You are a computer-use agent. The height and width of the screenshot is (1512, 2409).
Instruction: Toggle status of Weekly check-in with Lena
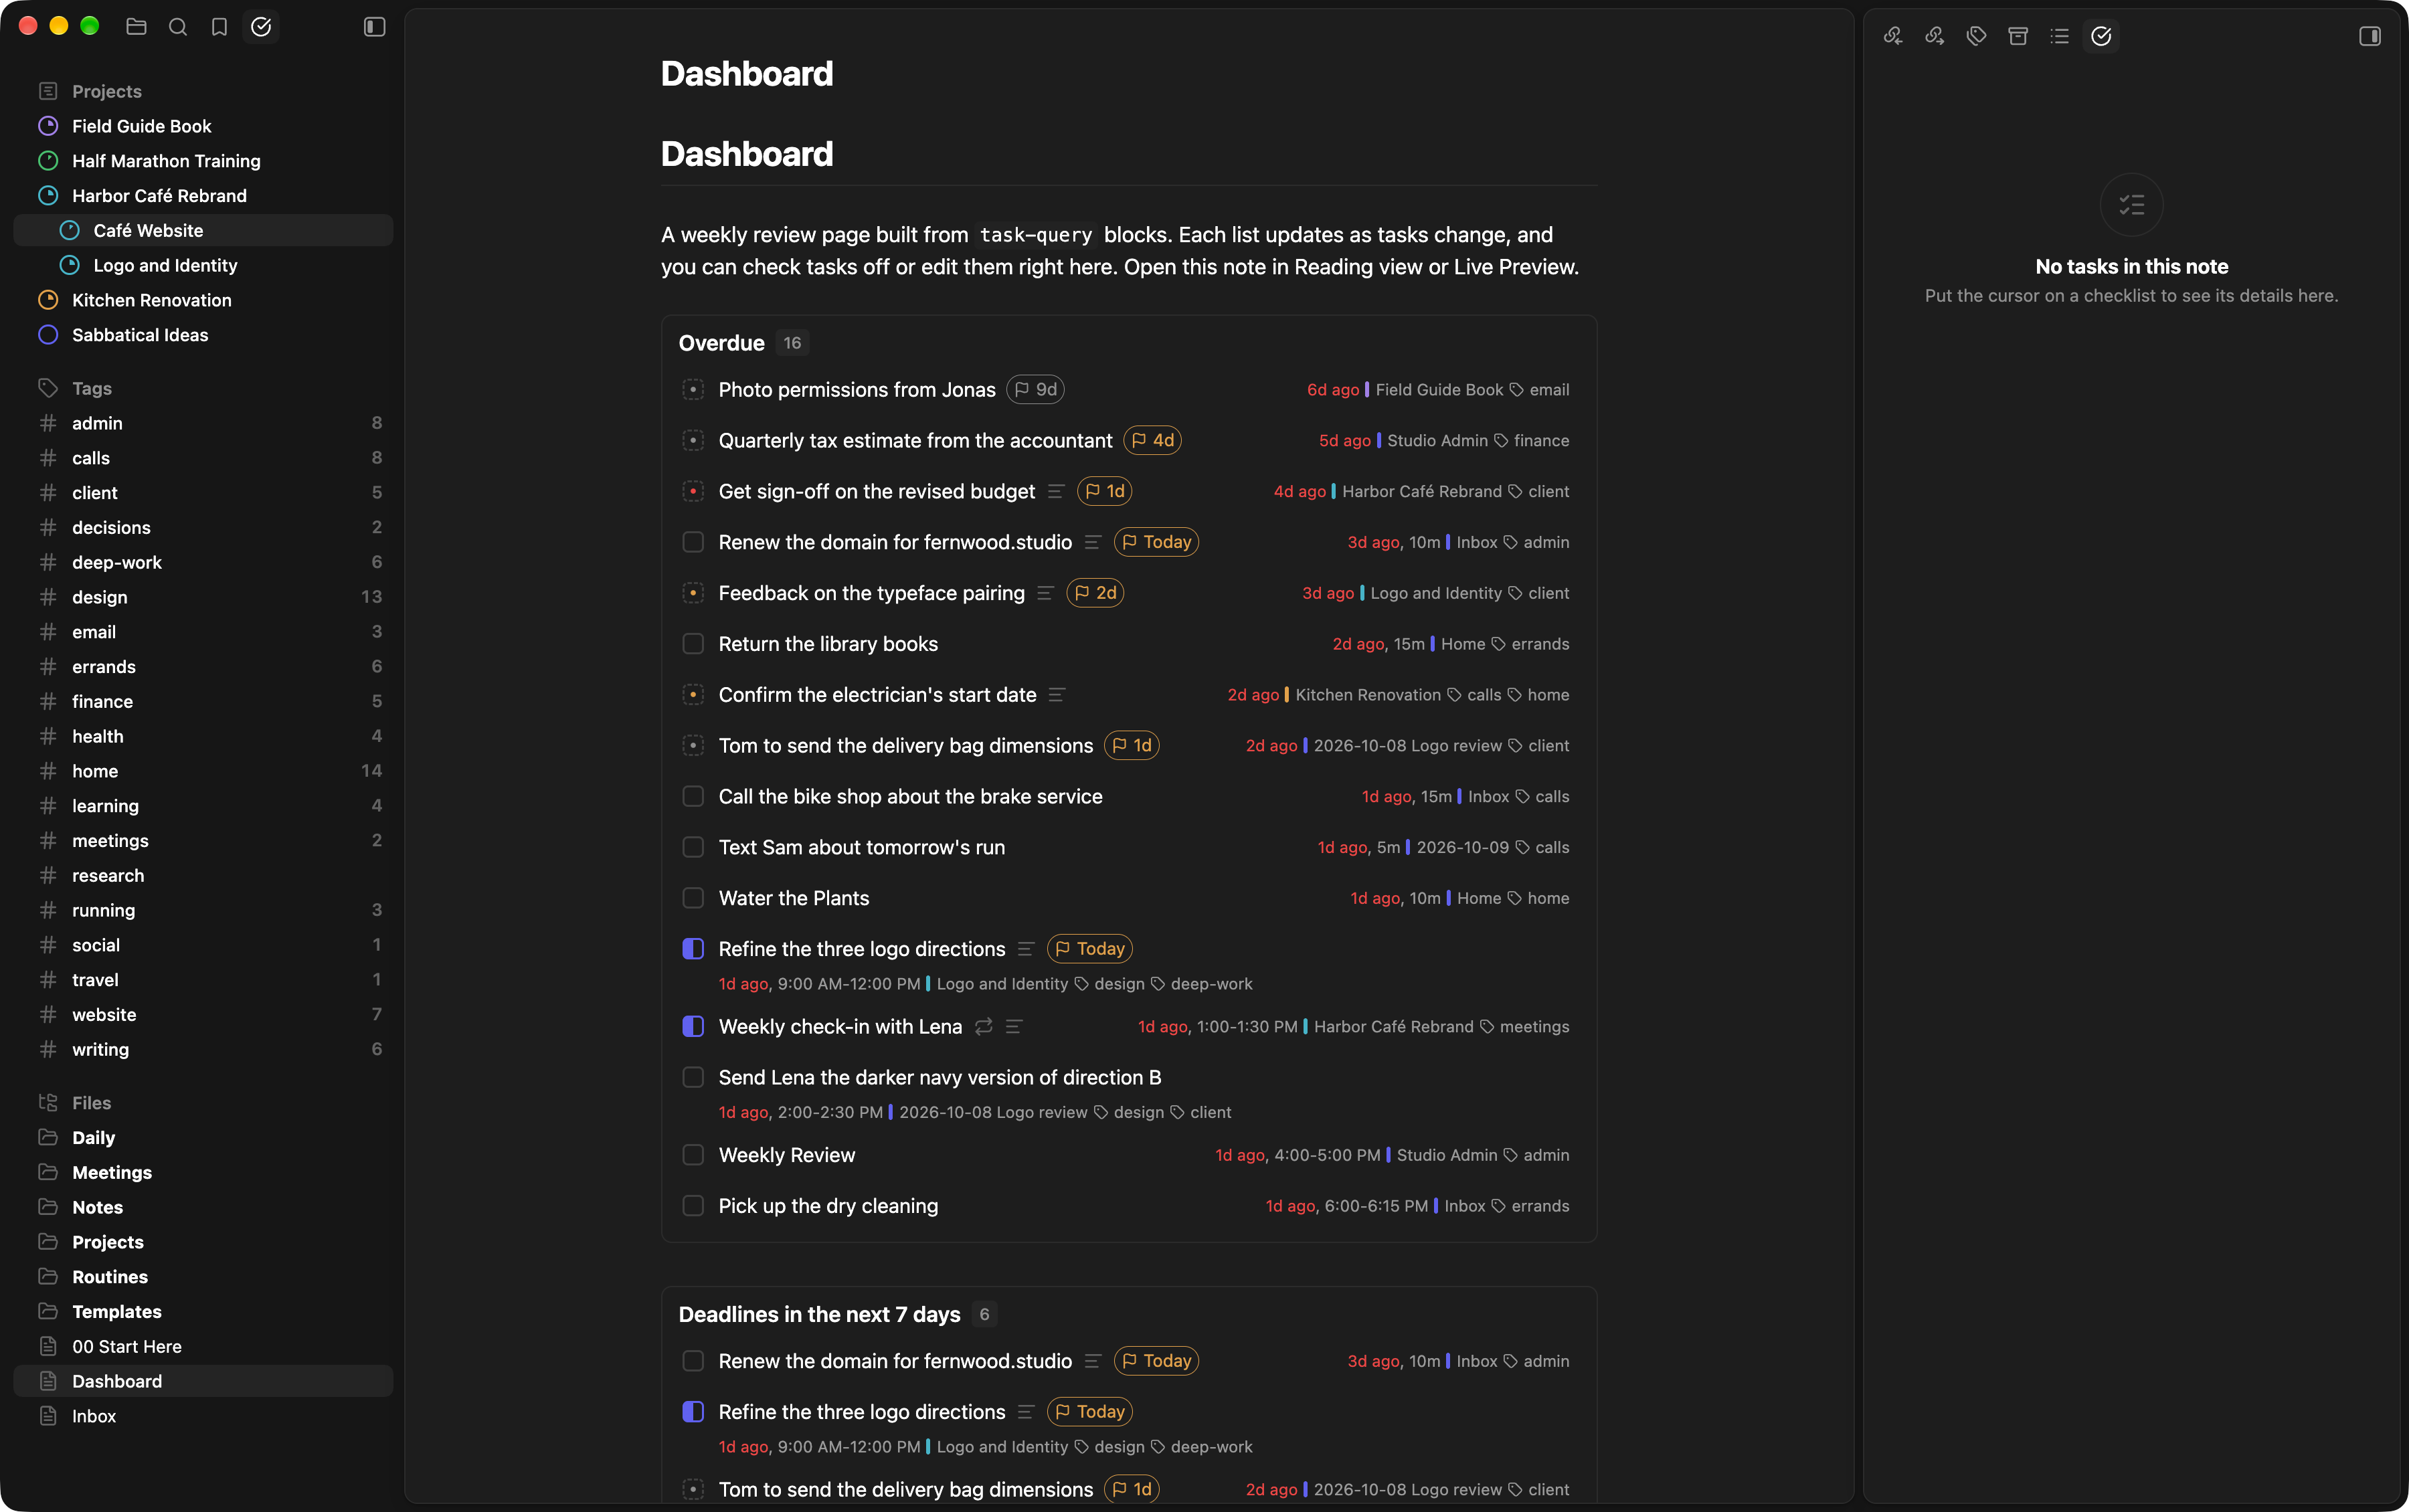[x=693, y=1027]
